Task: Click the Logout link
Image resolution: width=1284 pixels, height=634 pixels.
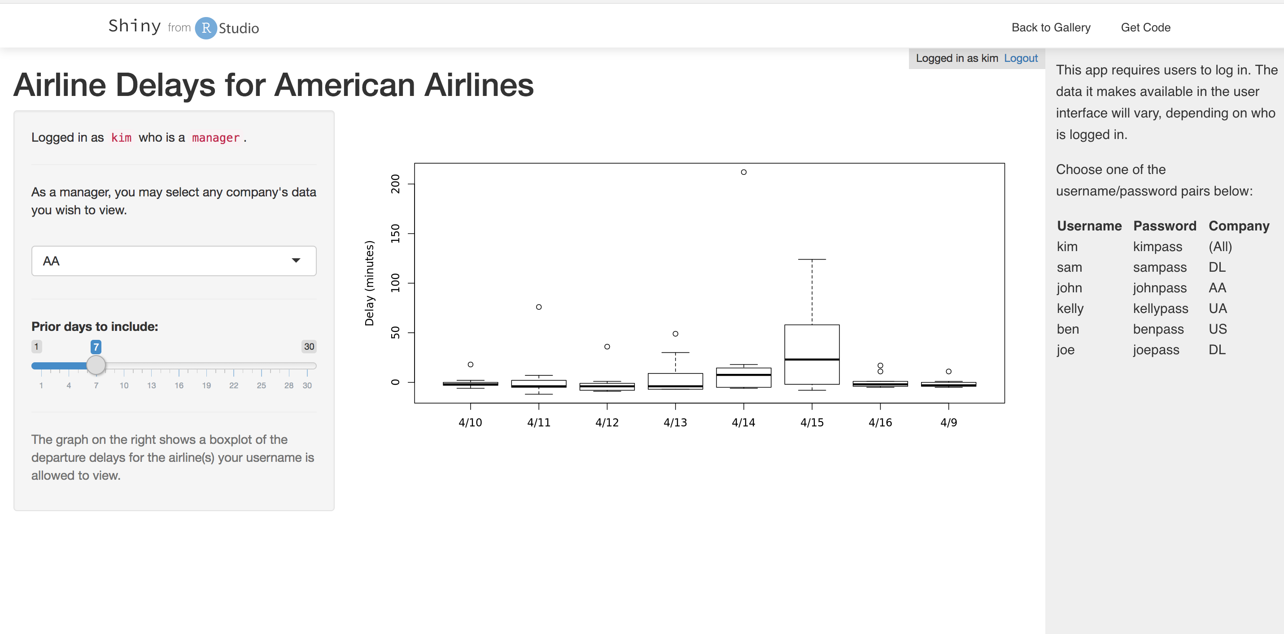Action: pyautogui.click(x=1020, y=58)
